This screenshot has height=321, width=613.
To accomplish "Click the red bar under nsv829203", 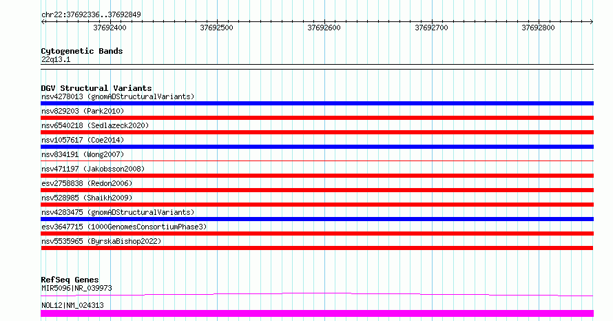I will pyautogui.click(x=317, y=118).
